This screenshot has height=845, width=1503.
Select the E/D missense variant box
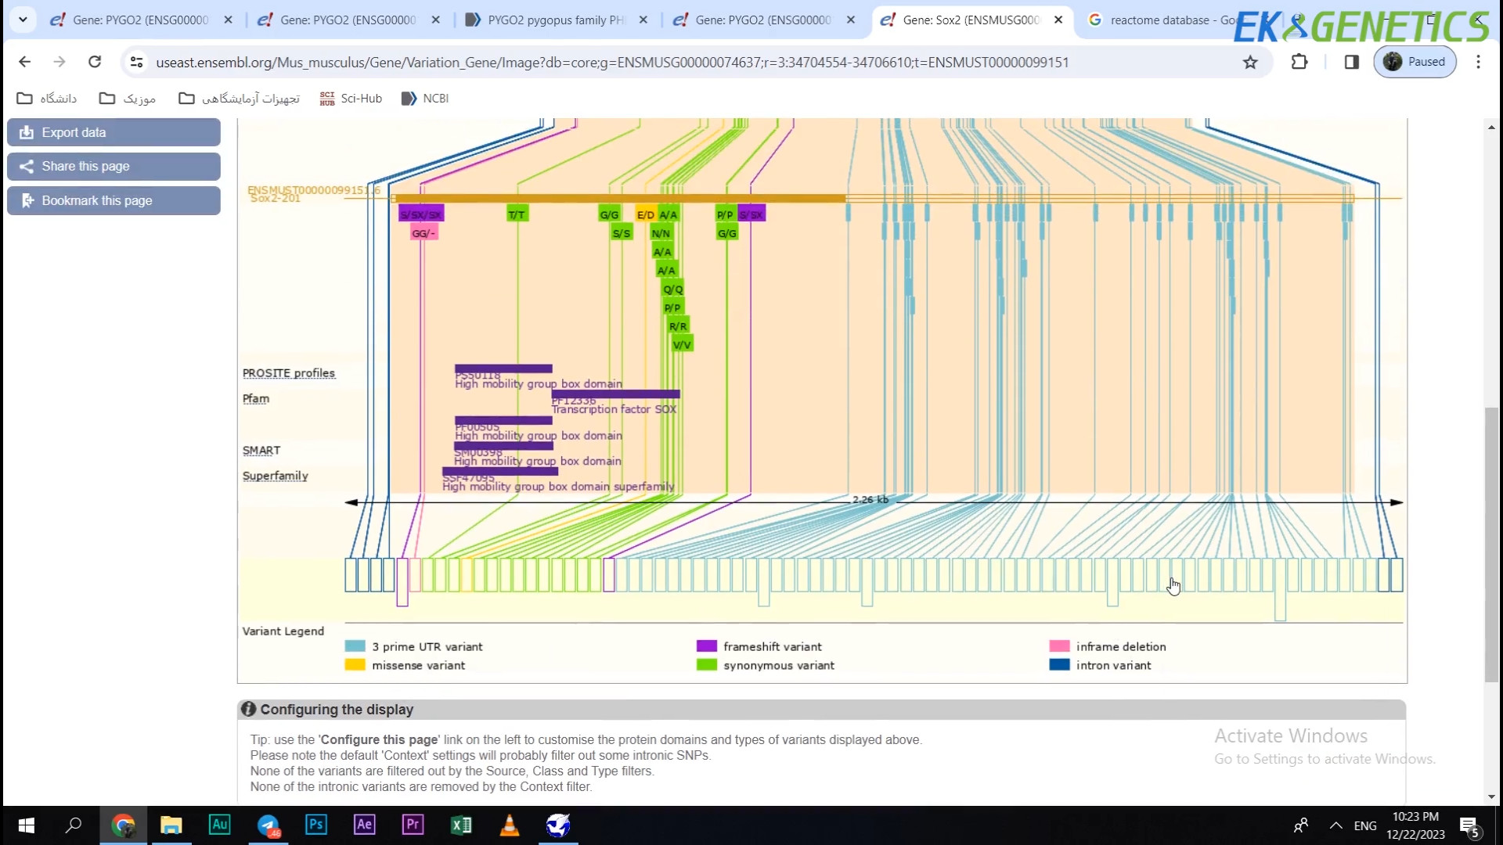(x=645, y=214)
